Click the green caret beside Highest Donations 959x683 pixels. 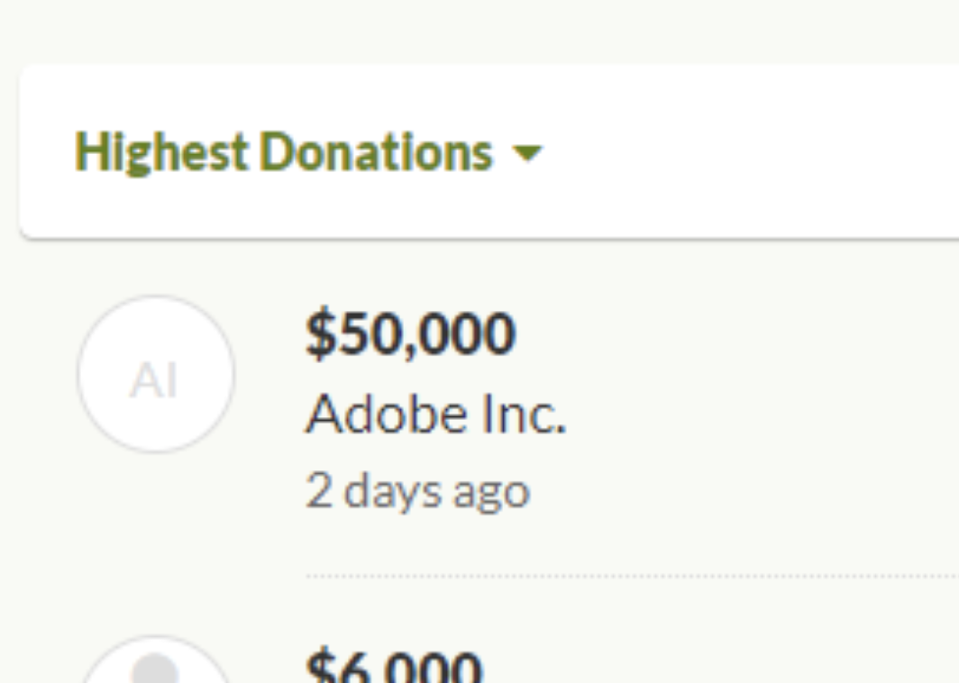[527, 153]
